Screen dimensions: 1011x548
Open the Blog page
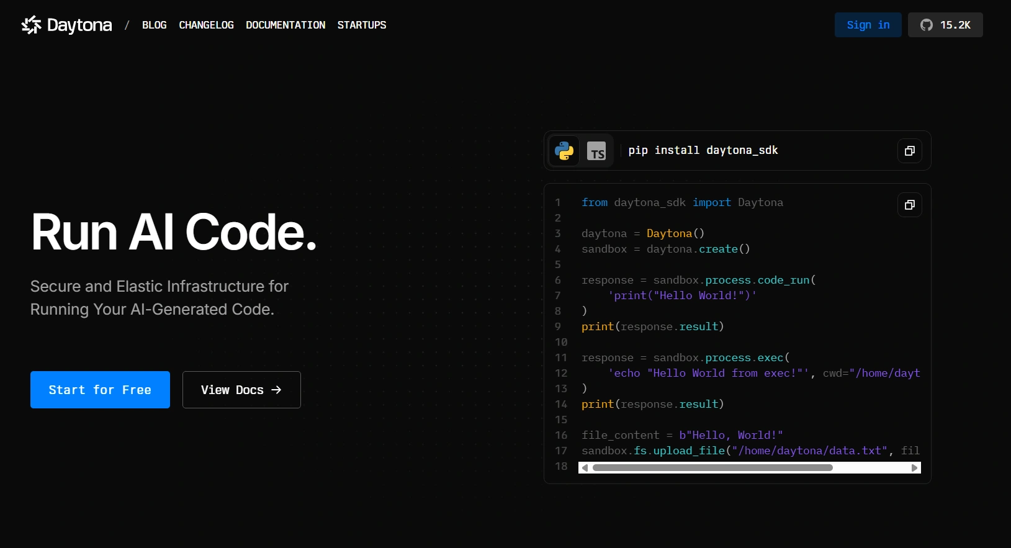[154, 25]
